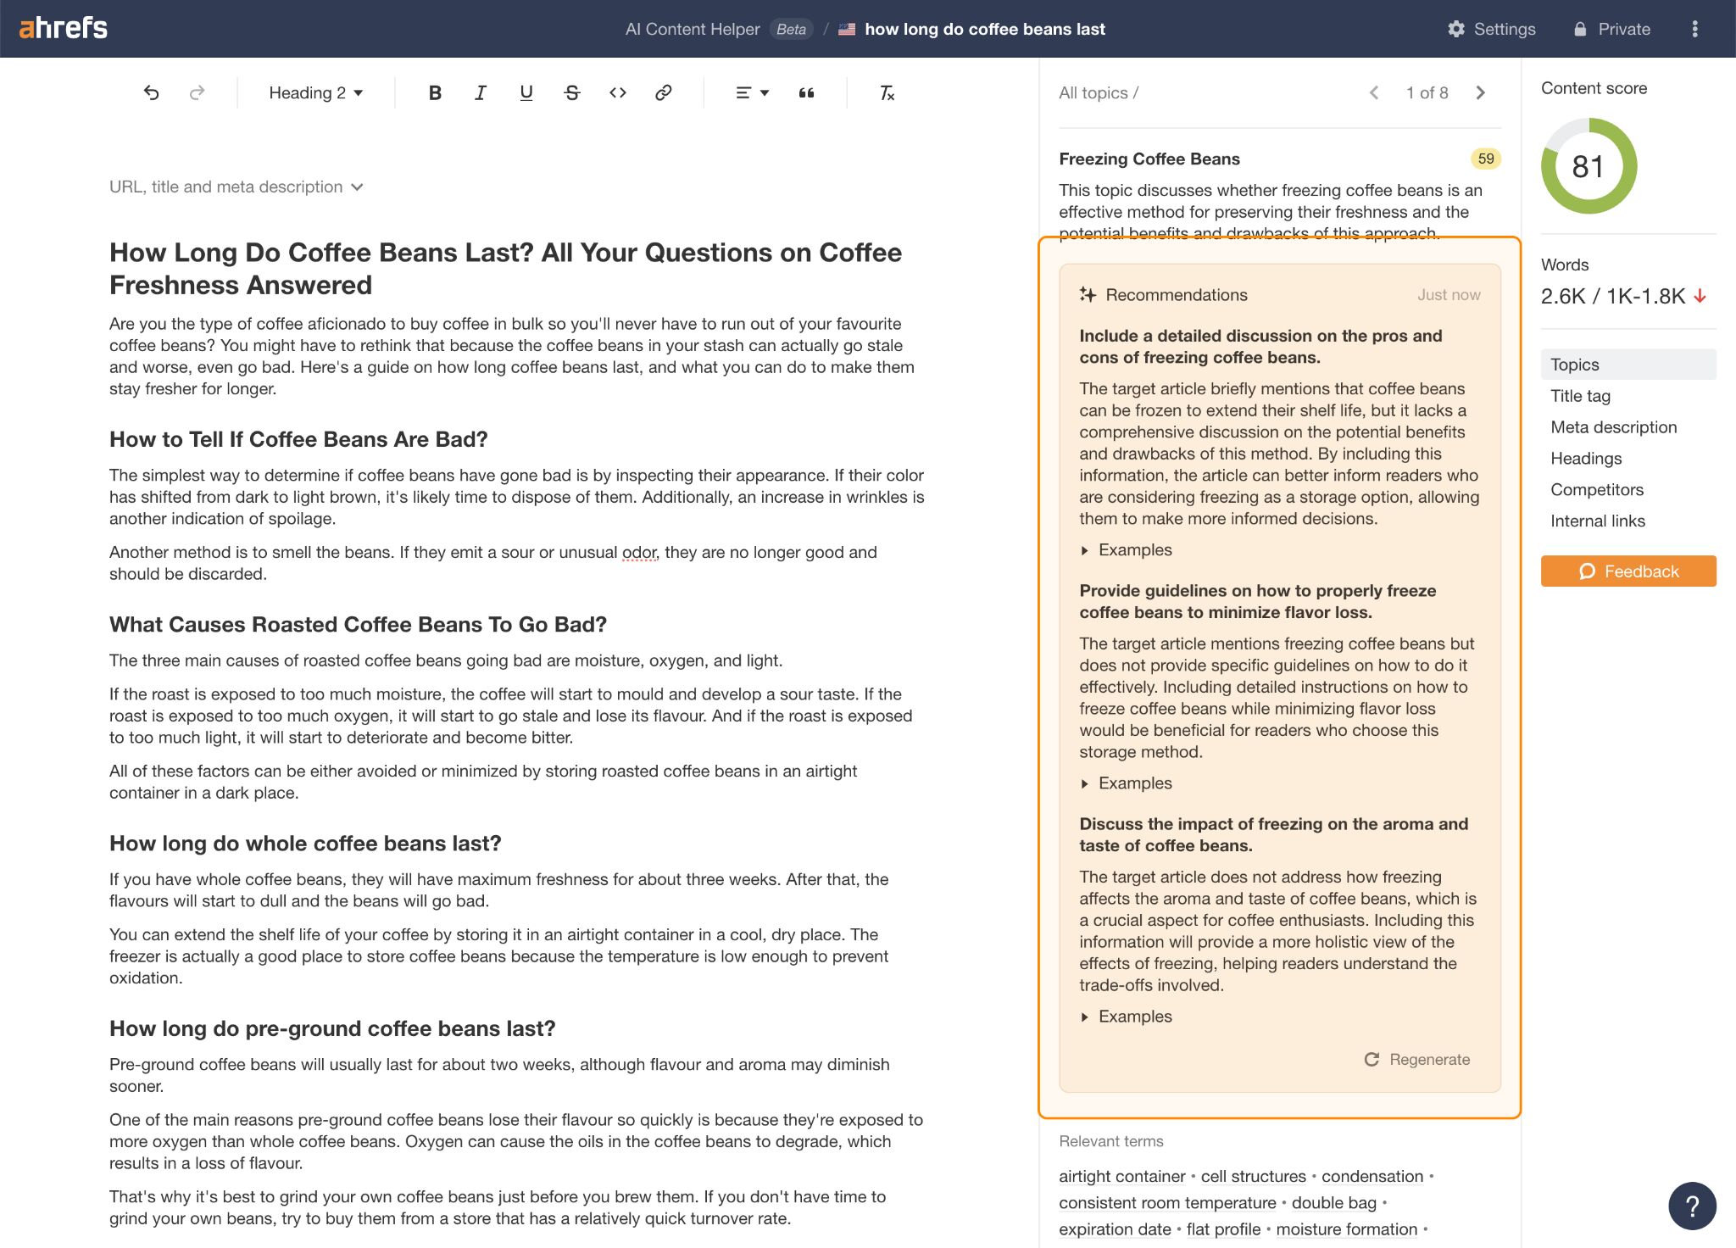Screen dimensions: 1736x1248
Task: Apply italic formatting
Action: click(480, 92)
